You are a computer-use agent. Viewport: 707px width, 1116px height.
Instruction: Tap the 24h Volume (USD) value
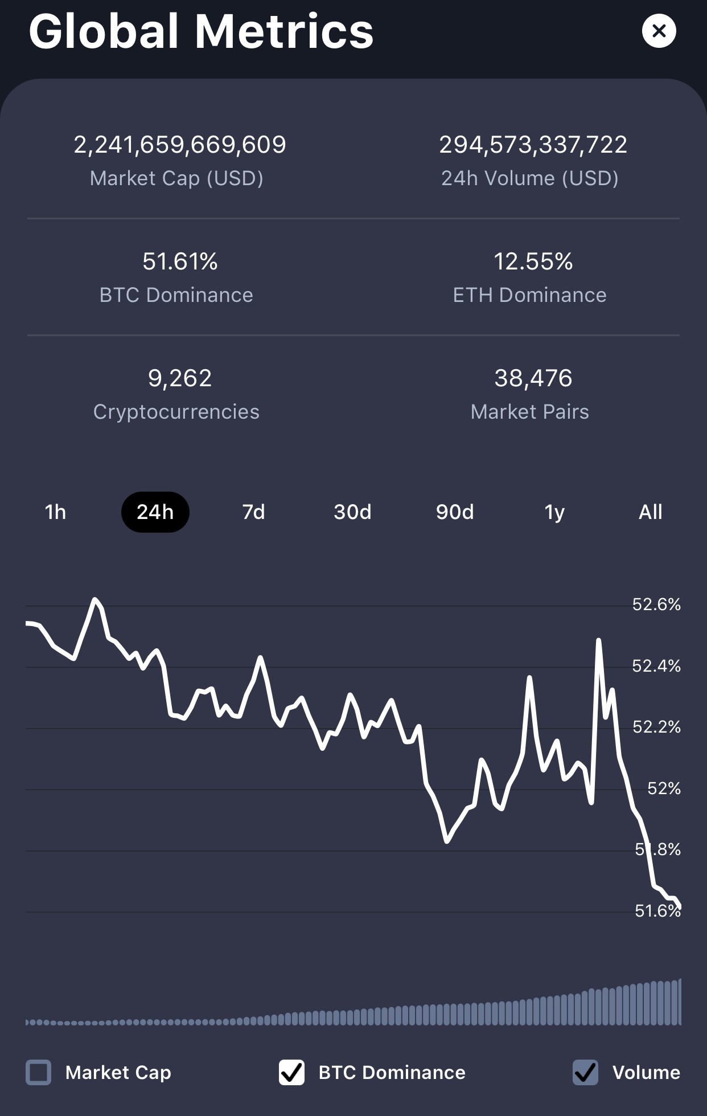point(533,145)
